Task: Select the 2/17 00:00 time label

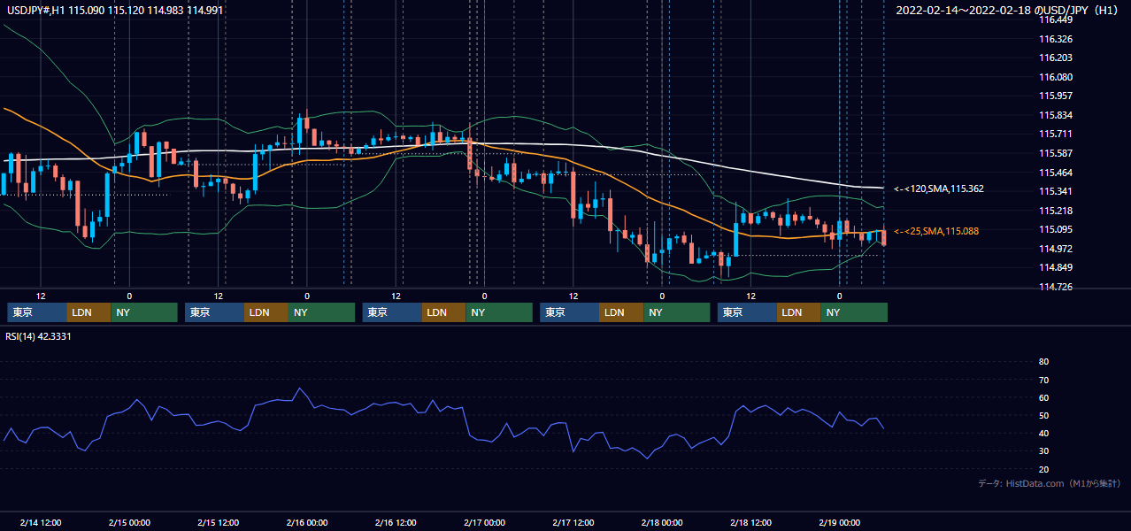Action: coord(484,522)
